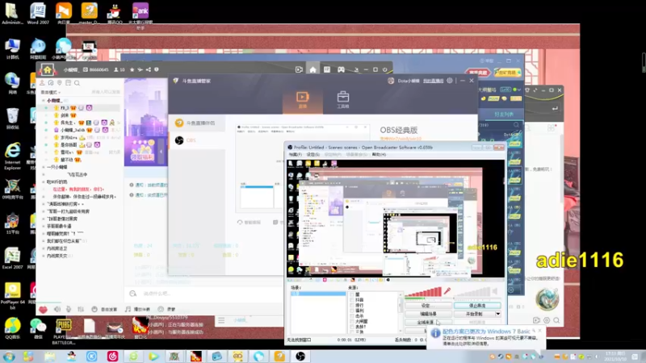This screenshot has width=646, height=363.
Task: Toggle the 大闸蟹 source checkbox in OBS
Action: coord(352,321)
